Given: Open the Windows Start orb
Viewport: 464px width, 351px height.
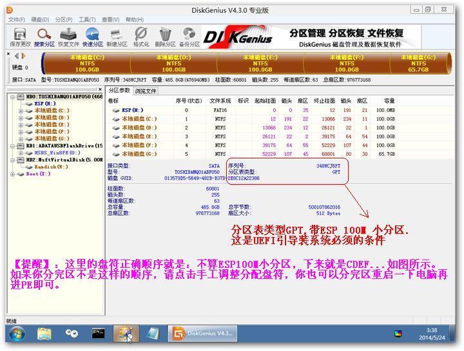Looking at the screenshot, I should pyautogui.click(x=17, y=334).
